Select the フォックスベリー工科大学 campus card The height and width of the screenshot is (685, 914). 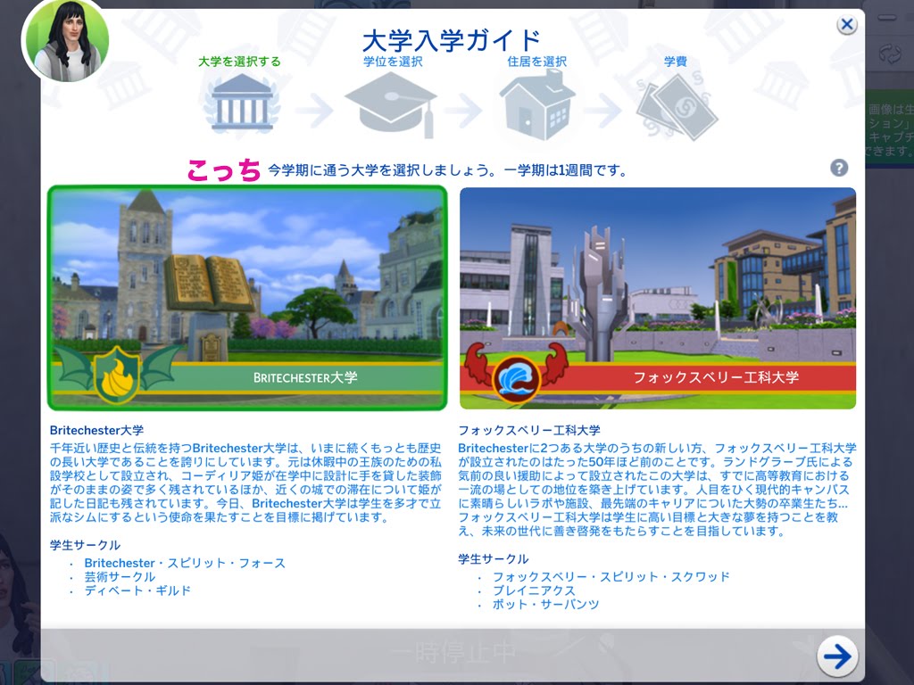(x=658, y=298)
